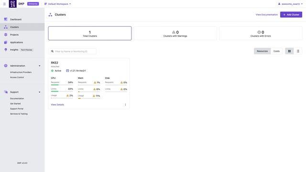The height and width of the screenshot is (172, 306).
Task: Open the Documentation link in sidebar
Action: click(17, 98)
